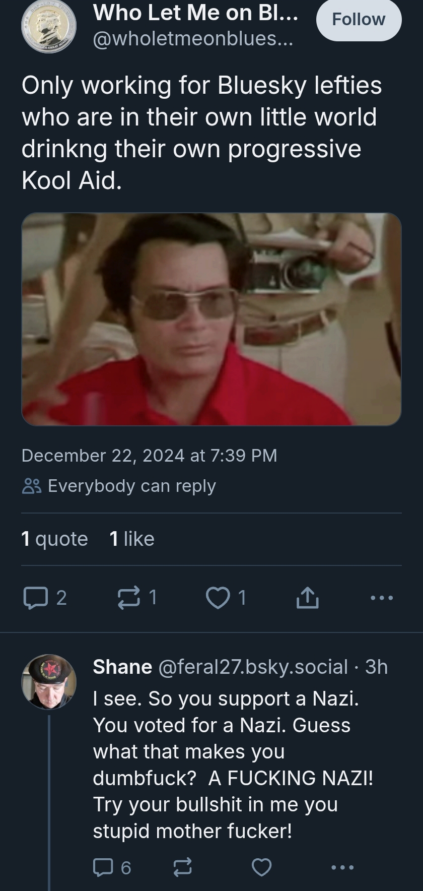Repost Shane's reply
This screenshot has width=423, height=891.
point(182,867)
